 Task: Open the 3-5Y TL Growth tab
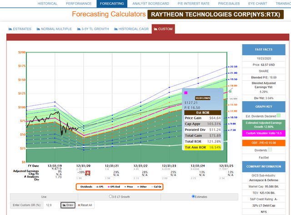click(x=93, y=29)
